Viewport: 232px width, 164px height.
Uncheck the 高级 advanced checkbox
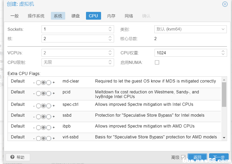[x=183, y=157]
